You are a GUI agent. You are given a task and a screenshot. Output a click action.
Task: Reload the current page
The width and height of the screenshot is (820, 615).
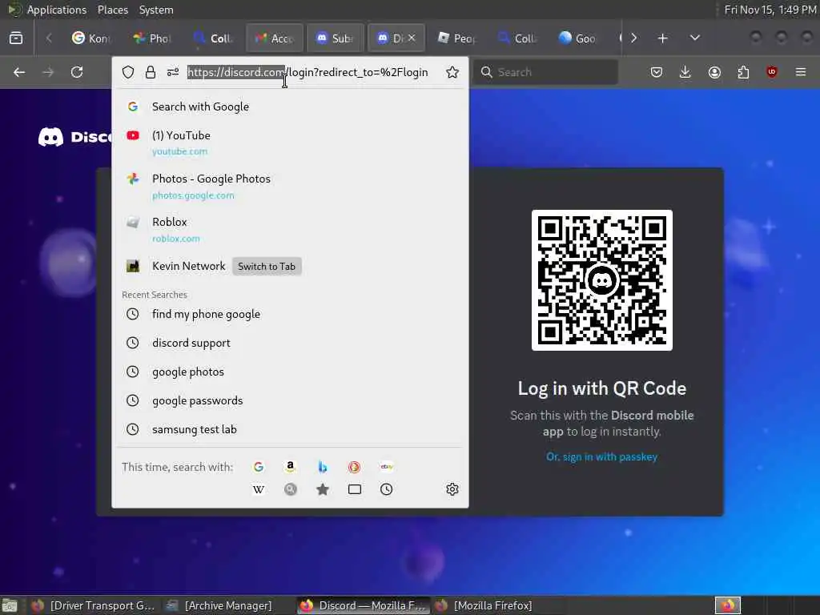[77, 72]
